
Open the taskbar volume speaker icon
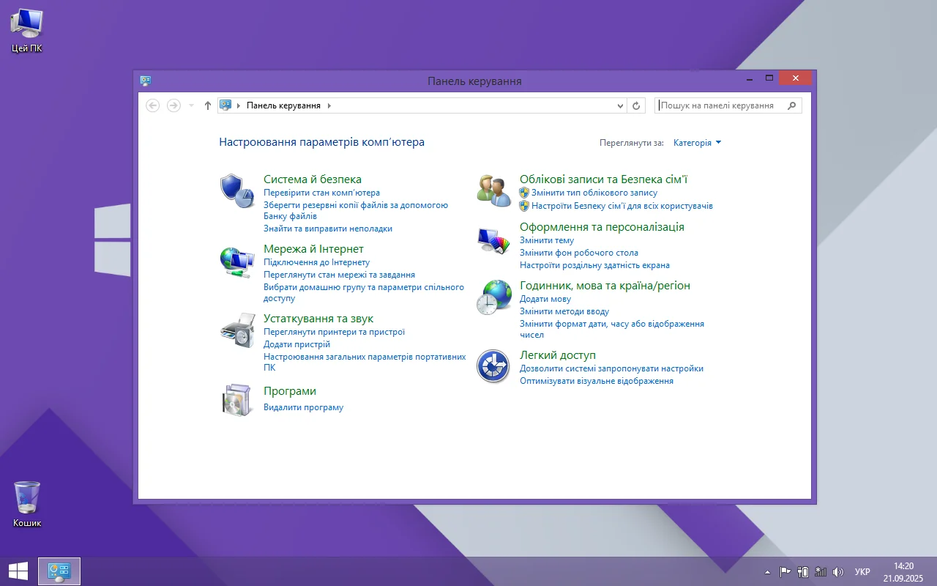pos(838,572)
